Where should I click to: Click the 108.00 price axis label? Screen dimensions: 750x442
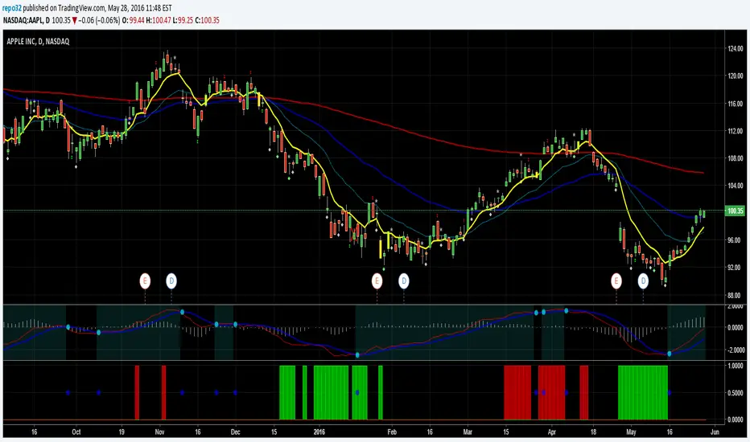tap(736, 158)
